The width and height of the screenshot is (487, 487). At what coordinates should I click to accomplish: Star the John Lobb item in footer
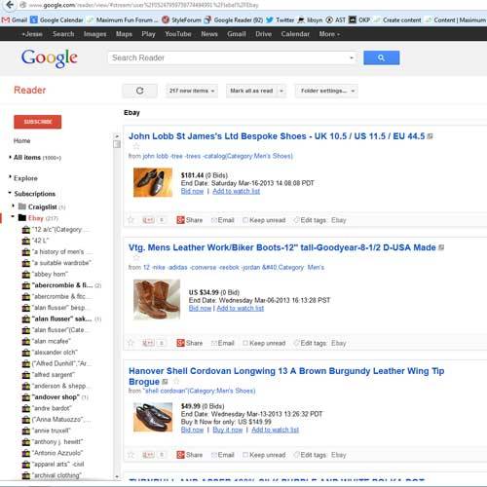pos(131,220)
